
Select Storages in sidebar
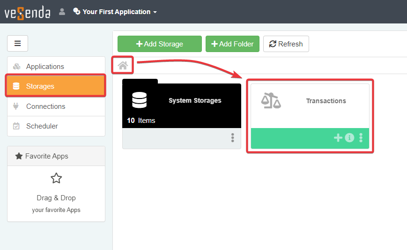tap(40, 86)
